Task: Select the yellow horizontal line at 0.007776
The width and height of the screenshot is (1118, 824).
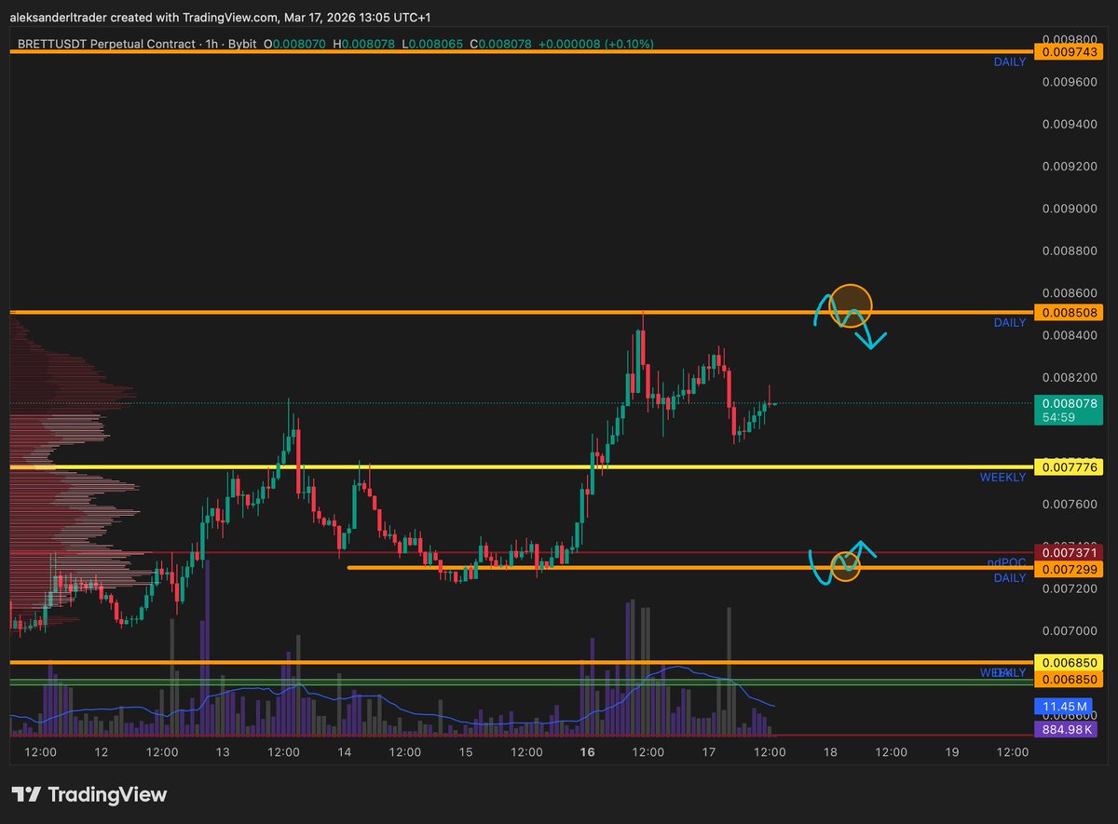Action: click(x=522, y=466)
